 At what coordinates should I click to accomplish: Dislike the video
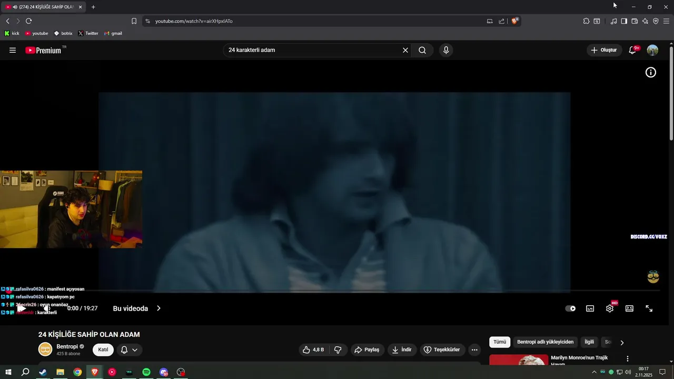pyautogui.click(x=338, y=350)
